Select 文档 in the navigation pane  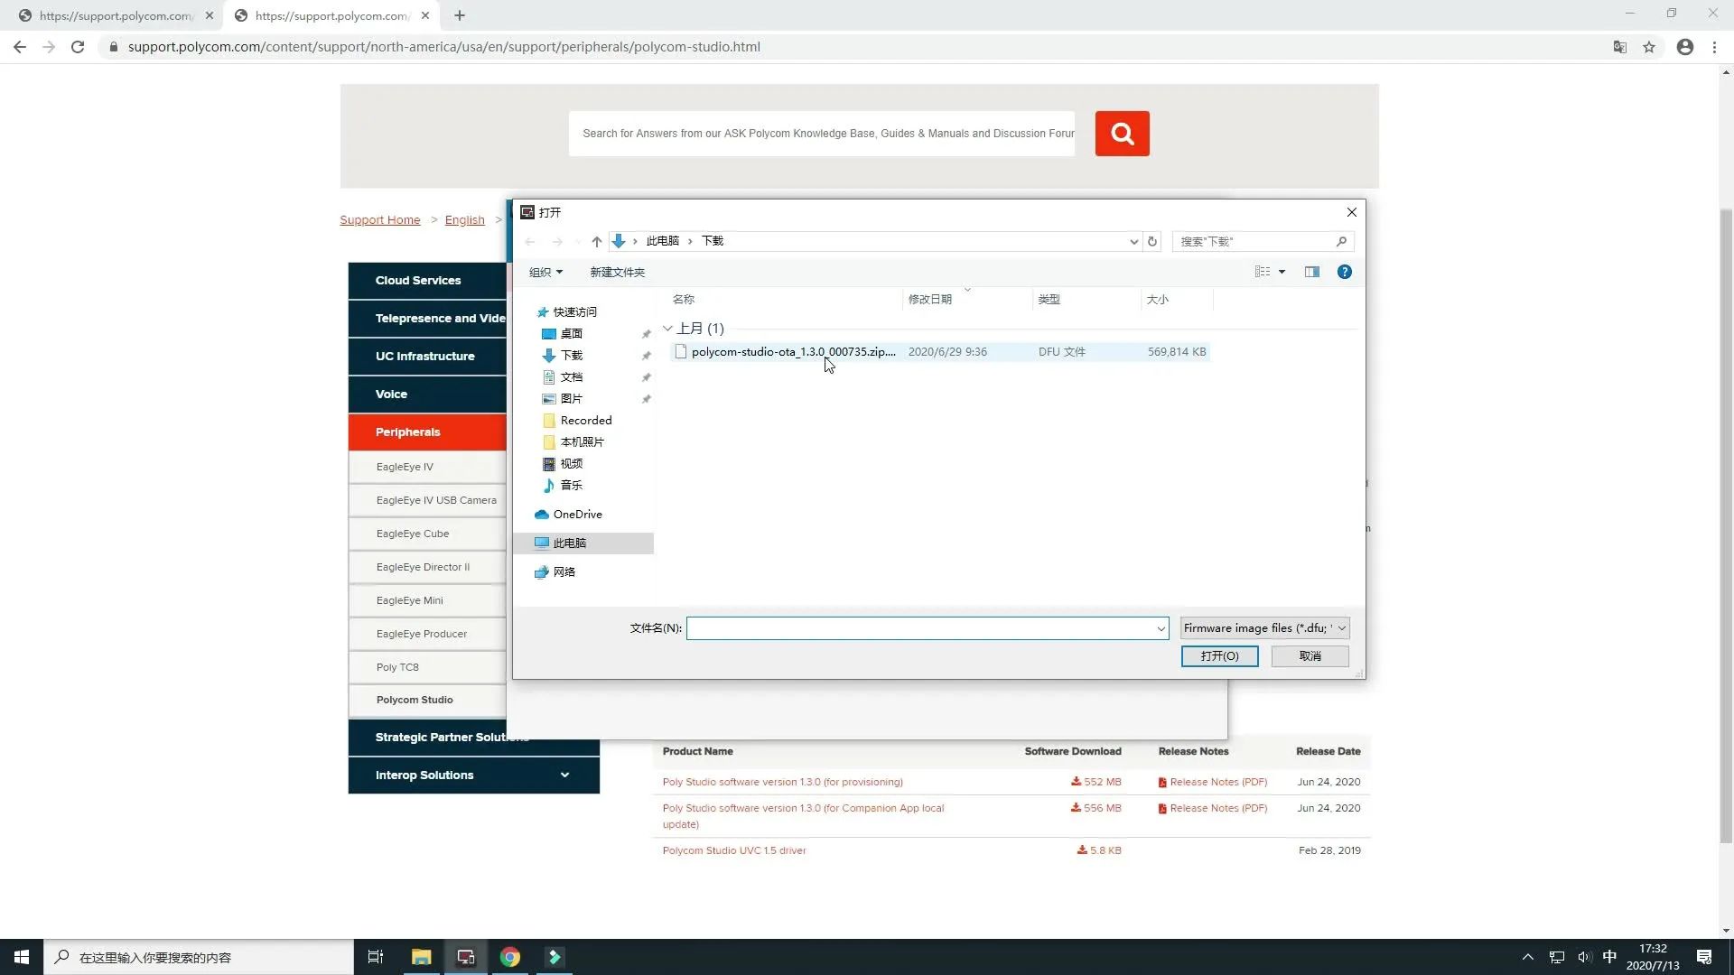[x=571, y=376]
